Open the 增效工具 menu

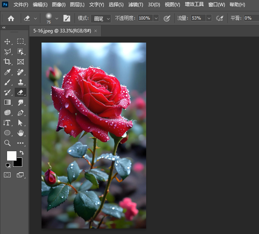point(194,4)
